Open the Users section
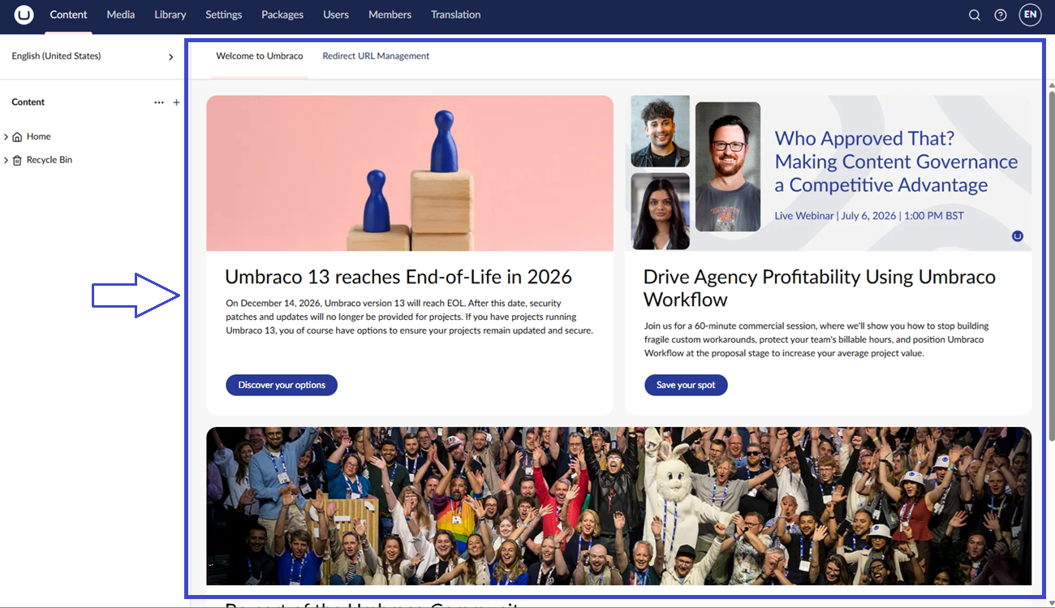 [x=336, y=15]
